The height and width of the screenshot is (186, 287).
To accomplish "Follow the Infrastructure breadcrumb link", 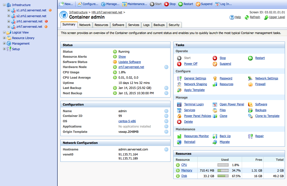I will tap(78, 12).
